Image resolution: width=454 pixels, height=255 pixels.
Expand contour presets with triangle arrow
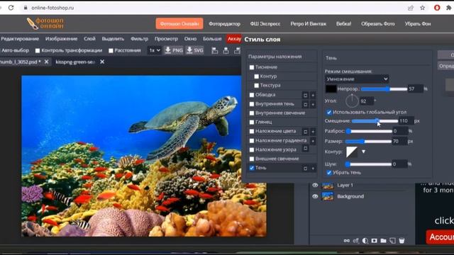click(x=363, y=152)
